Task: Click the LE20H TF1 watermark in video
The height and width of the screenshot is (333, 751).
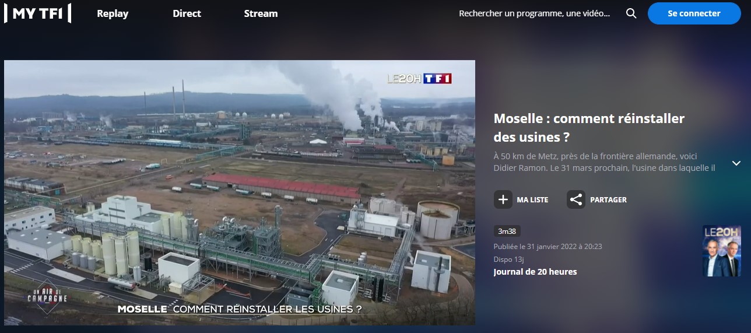Action: [420, 79]
